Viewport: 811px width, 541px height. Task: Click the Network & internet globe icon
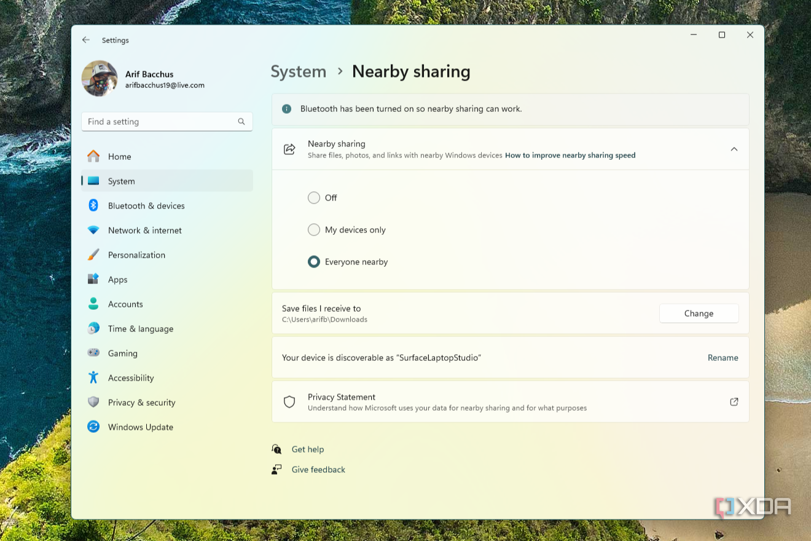click(93, 230)
